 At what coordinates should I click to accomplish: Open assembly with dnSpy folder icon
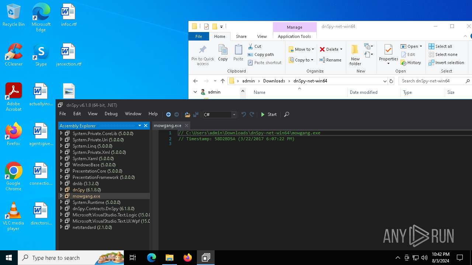[187, 114]
